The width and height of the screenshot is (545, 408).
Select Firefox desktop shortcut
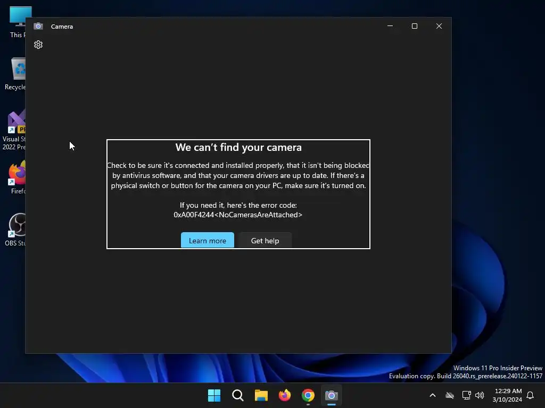coord(16,177)
